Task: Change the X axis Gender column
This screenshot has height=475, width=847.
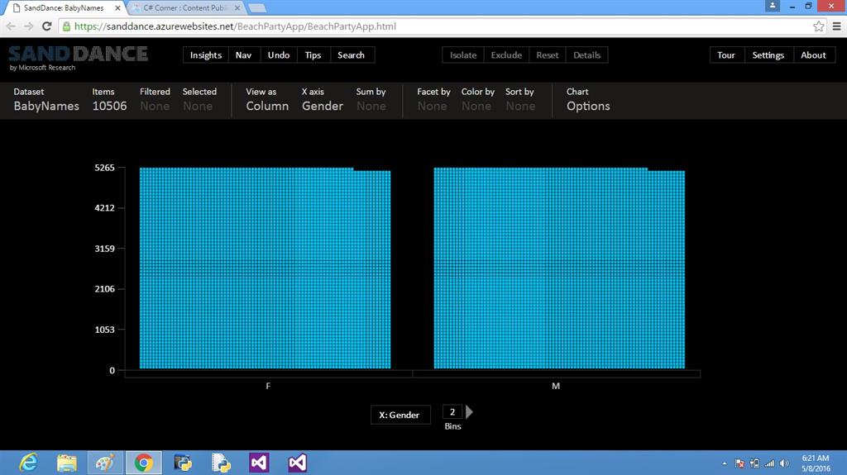Action: pyautogui.click(x=323, y=100)
